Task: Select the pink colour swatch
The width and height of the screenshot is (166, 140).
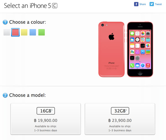Action: tap(15, 32)
